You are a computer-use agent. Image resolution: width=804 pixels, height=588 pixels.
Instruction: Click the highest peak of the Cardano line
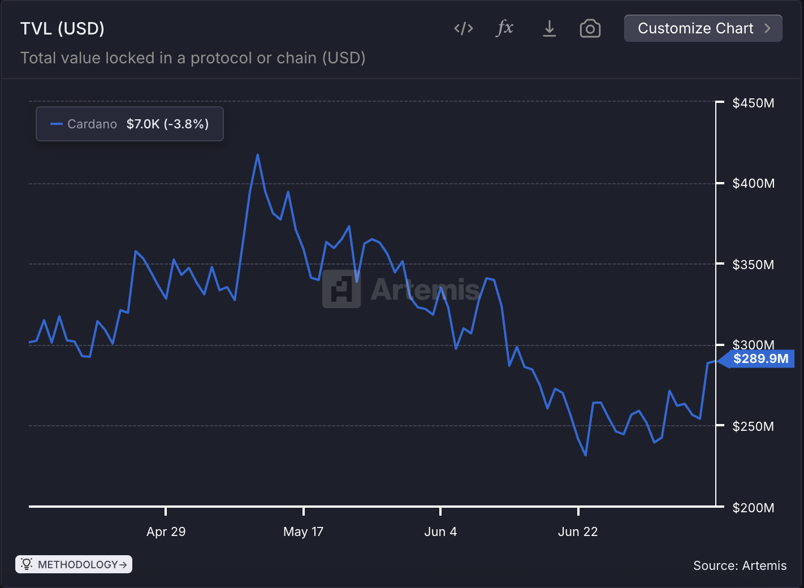click(x=257, y=155)
